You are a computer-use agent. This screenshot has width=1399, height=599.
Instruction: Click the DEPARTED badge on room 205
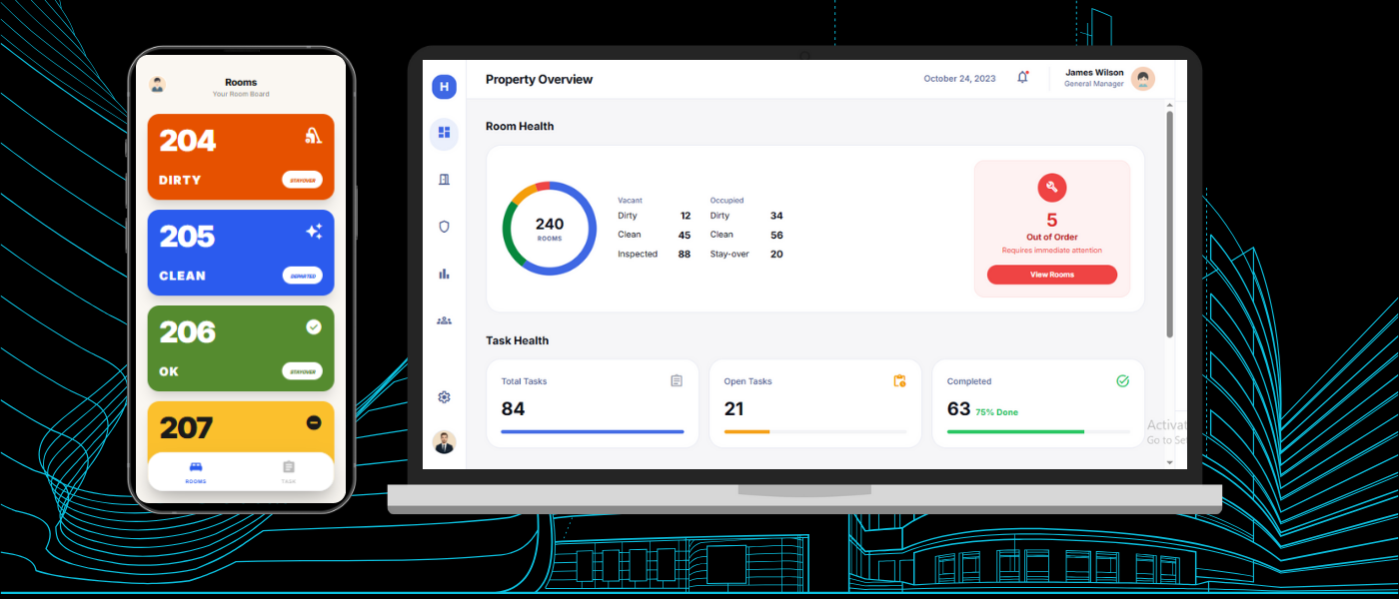click(x=302, y=276)
